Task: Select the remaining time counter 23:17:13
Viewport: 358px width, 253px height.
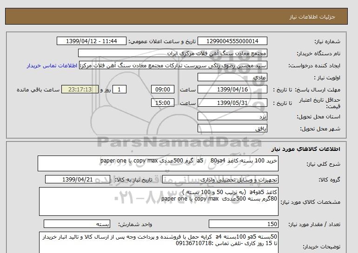Action: click(x=80, y=89)
